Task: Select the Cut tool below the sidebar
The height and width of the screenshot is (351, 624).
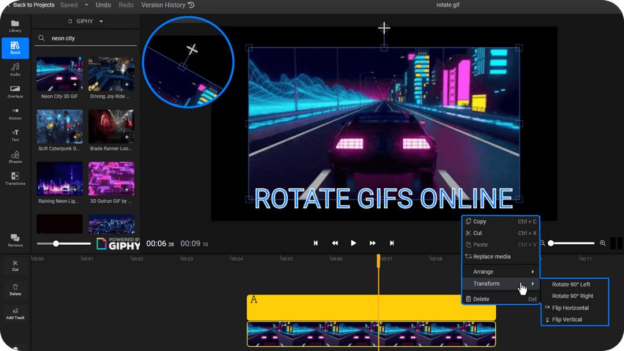Action: point(15,266)
